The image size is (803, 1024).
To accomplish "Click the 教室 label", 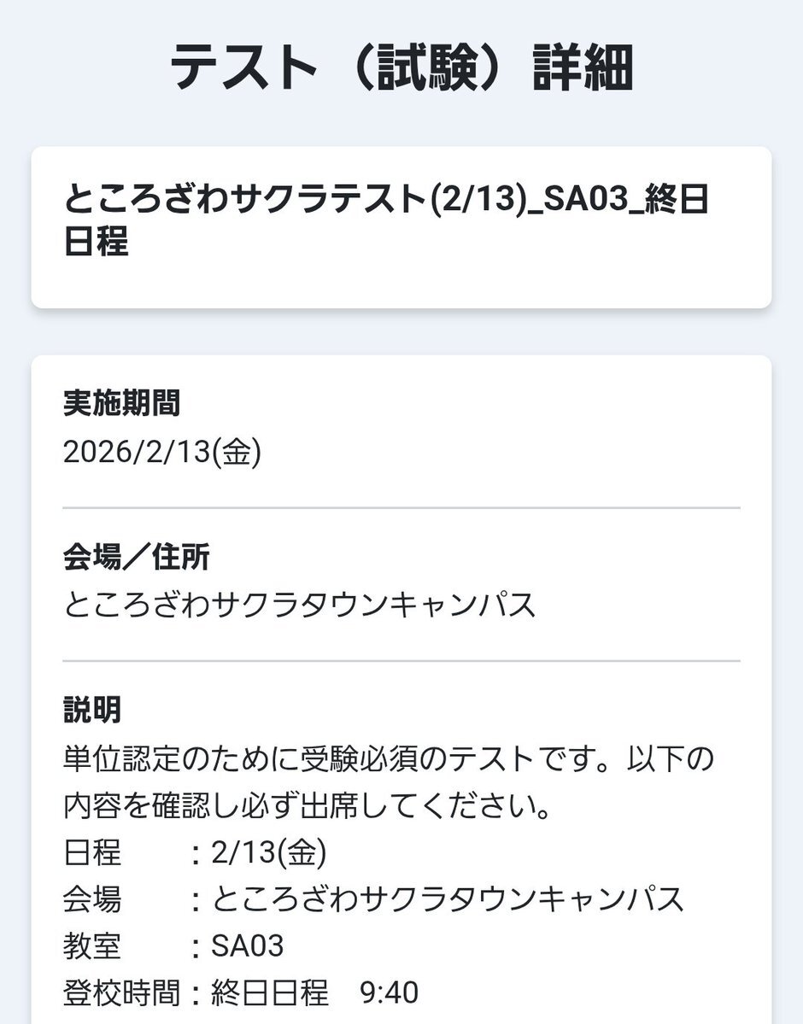I will pyautogui.click(x=92, y=946).
